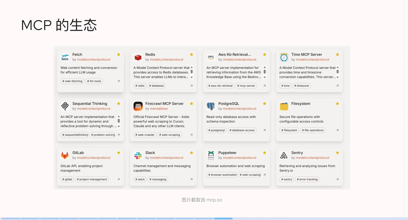Screen dimensions: 408x220
Task: Click the Puppeteer logo icon
Action: (211, 155)
